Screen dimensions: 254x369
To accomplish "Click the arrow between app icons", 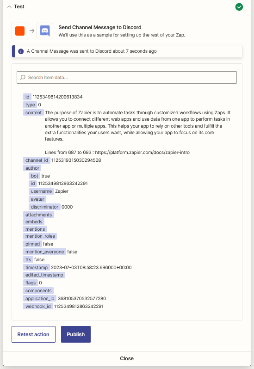I will [32, 31].
